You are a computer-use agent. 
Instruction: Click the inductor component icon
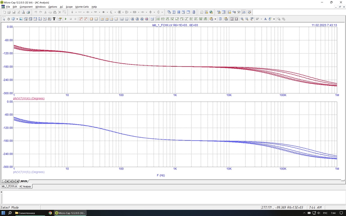point(95,12)
